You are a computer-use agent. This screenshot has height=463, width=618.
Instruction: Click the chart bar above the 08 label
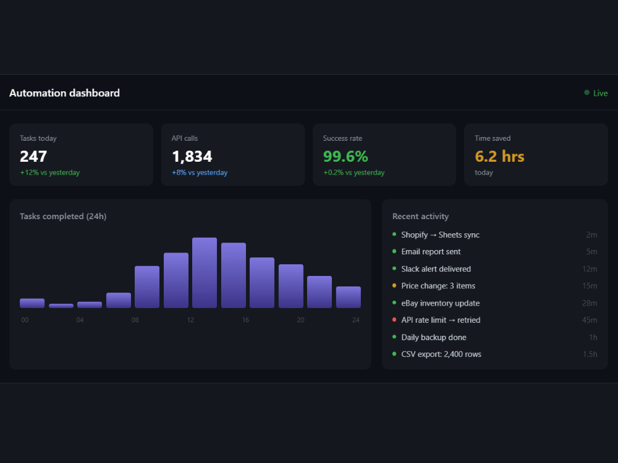(147, 287)
